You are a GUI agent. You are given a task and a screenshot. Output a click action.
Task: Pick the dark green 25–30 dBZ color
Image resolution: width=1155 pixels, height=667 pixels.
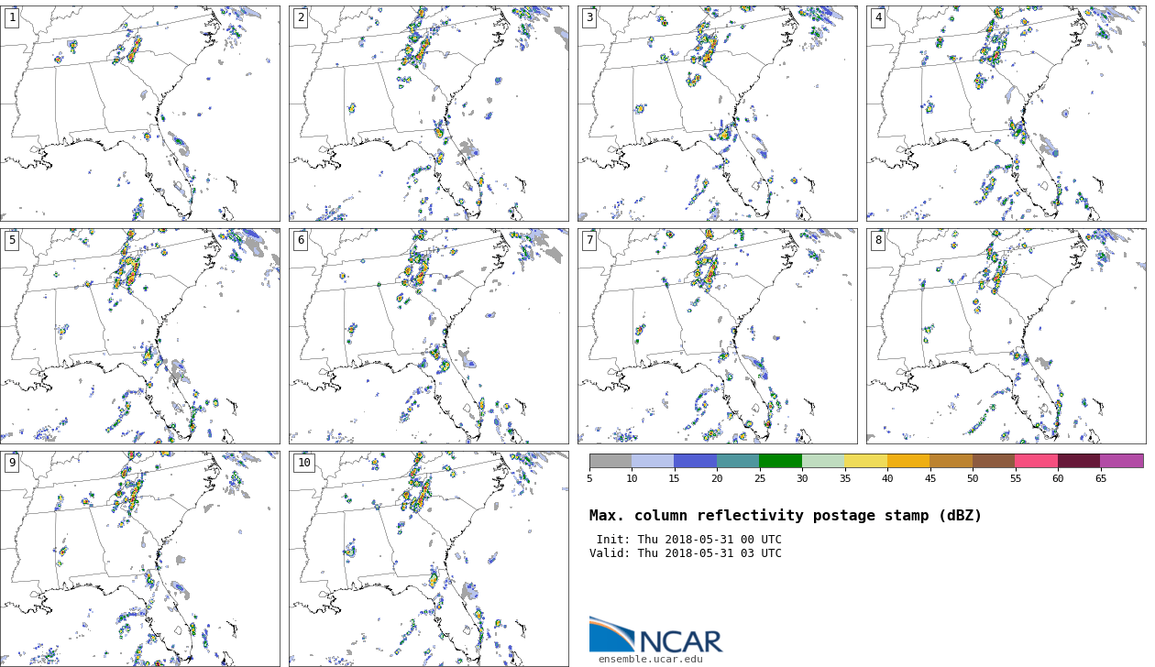780,461
